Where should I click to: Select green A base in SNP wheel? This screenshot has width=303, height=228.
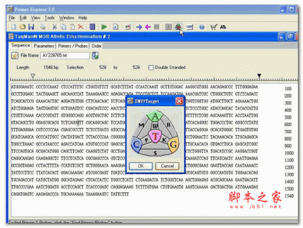[155, 117]
